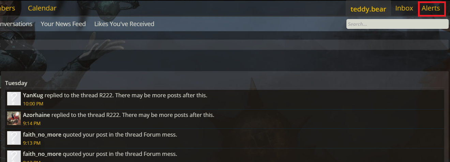The width and height of the screenshot is (450, 162).
Task: Open Your News Feed
Action: pos(63,24)
